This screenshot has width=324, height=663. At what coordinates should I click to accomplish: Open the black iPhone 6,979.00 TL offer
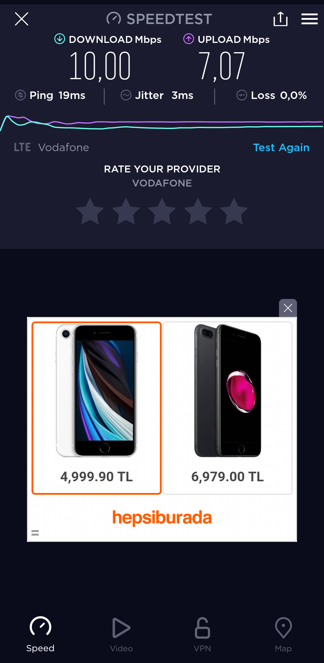[227, 408]
